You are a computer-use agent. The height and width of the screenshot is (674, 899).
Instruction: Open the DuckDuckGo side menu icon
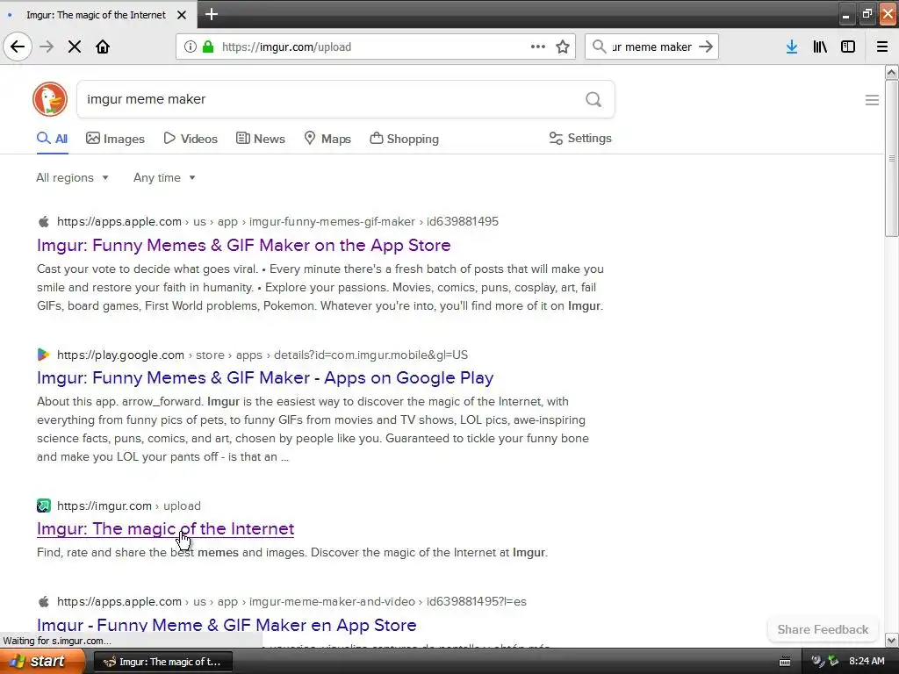(x=872, y=100)
